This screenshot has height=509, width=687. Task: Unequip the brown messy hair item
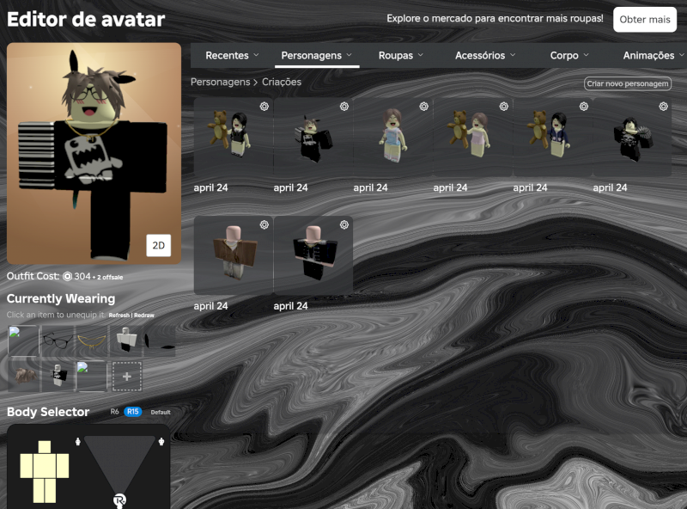(x=23, y=376)
